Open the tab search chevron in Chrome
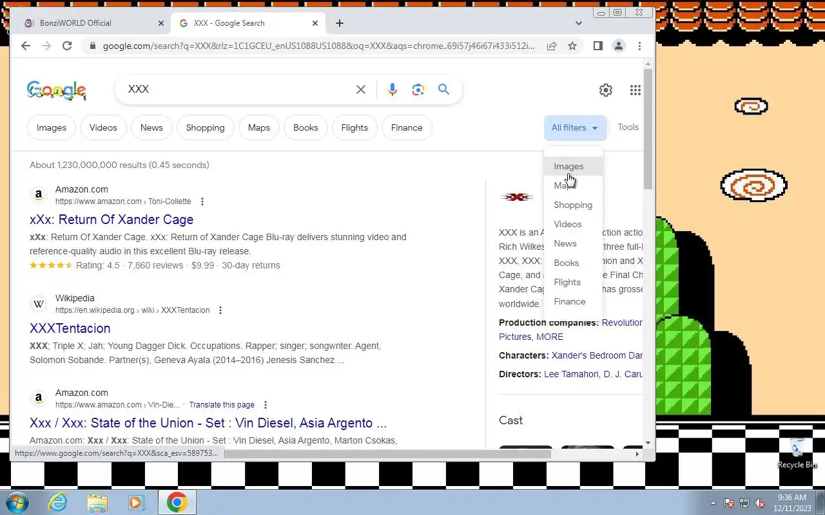The height and width of the screenshot is (515, 825). tap(579, 23)
